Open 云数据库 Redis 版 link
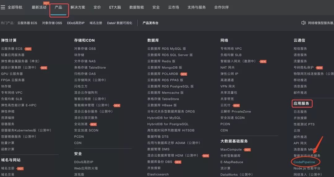This screenshot has width=334, height=177. (161, 61)
